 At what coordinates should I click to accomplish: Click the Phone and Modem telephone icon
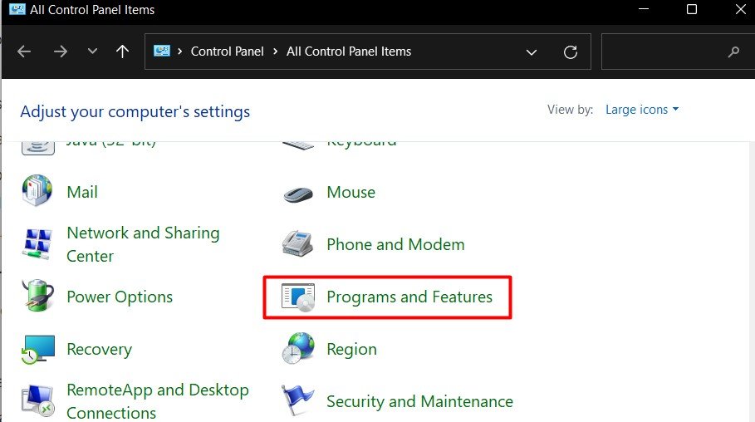[x=297, y=243]
